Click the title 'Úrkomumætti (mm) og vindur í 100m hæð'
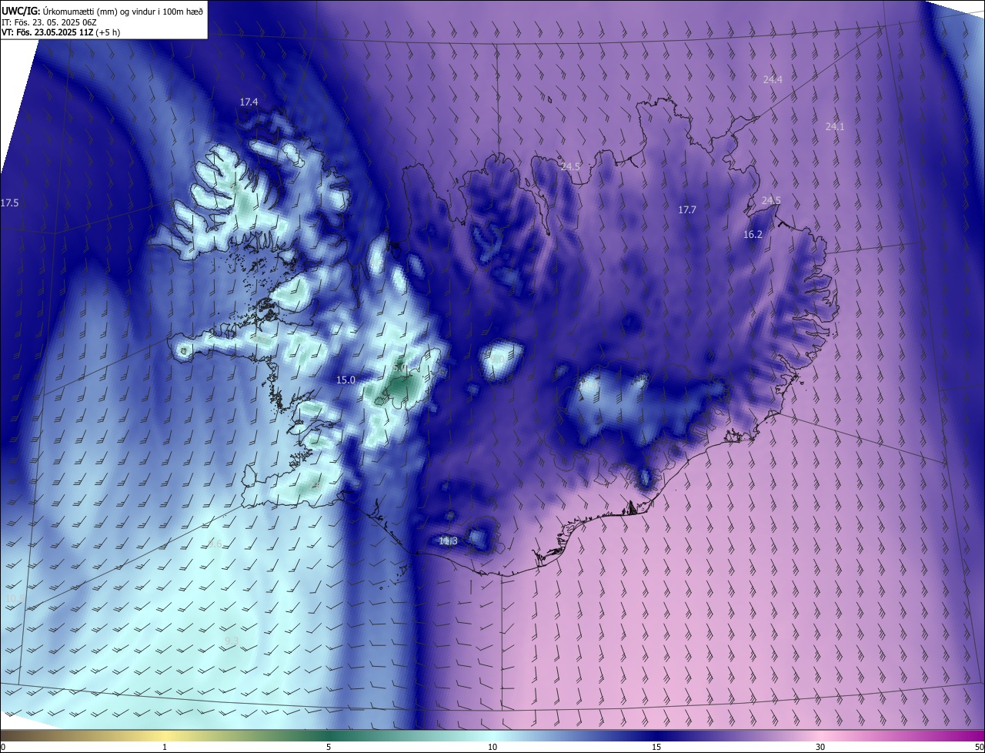This screenshot has width=985, height=753. (123, 11)
